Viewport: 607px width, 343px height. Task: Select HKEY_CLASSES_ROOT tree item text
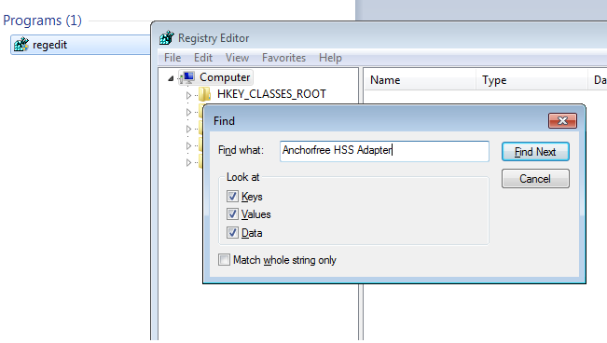tap(271, 94)
